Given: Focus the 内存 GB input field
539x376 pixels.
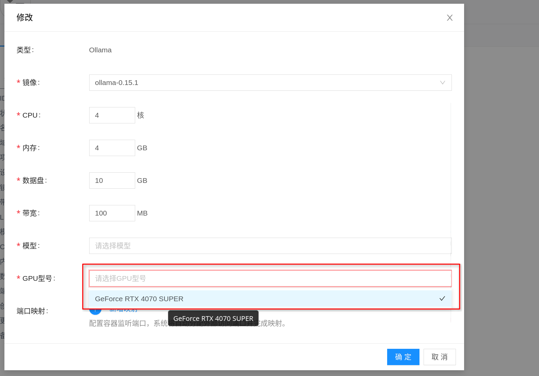Looking at the screenshot, I should 112,148.
